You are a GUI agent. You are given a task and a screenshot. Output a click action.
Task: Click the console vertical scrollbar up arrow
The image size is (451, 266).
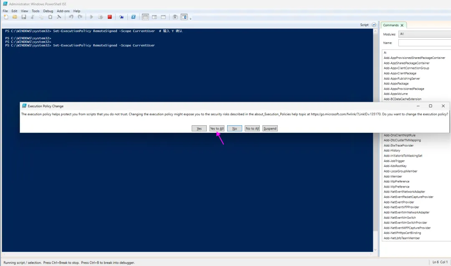375,31
